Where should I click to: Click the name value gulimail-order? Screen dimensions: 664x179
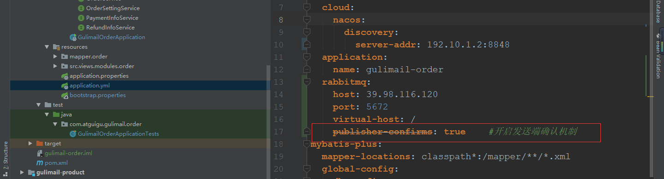pos(404,69)
